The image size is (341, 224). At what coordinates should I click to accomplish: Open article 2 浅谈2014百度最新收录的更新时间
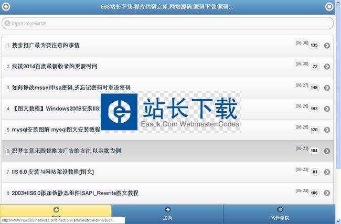(167, 67)
